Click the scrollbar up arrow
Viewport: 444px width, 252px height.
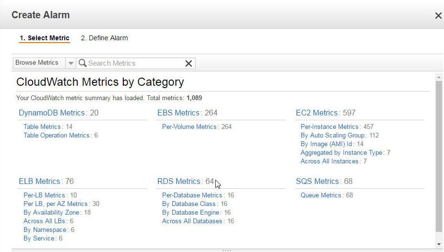[x=439, y=77]
